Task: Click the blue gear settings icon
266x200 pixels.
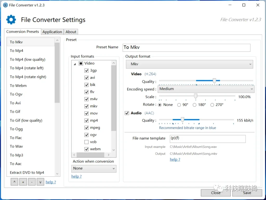Action: pyautogui.click(x=11, y=20)
